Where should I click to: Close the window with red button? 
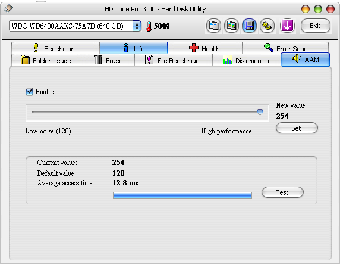point(330,9)
